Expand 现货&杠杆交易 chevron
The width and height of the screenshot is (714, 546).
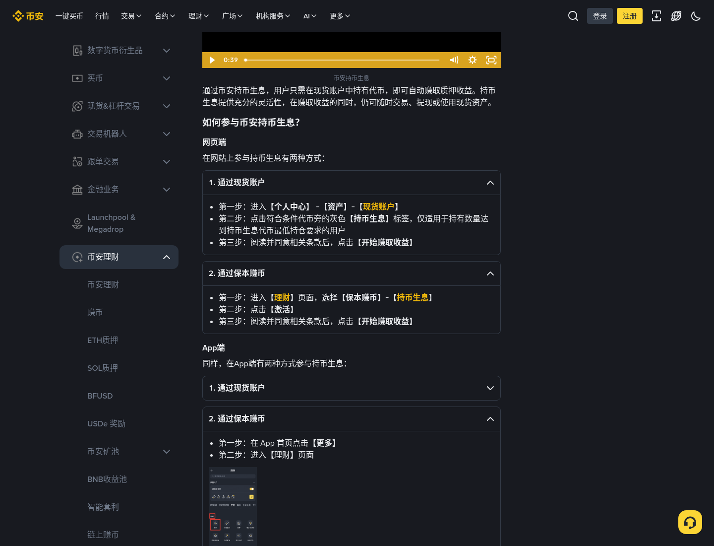pyautogui.click(x=167, y=106)
